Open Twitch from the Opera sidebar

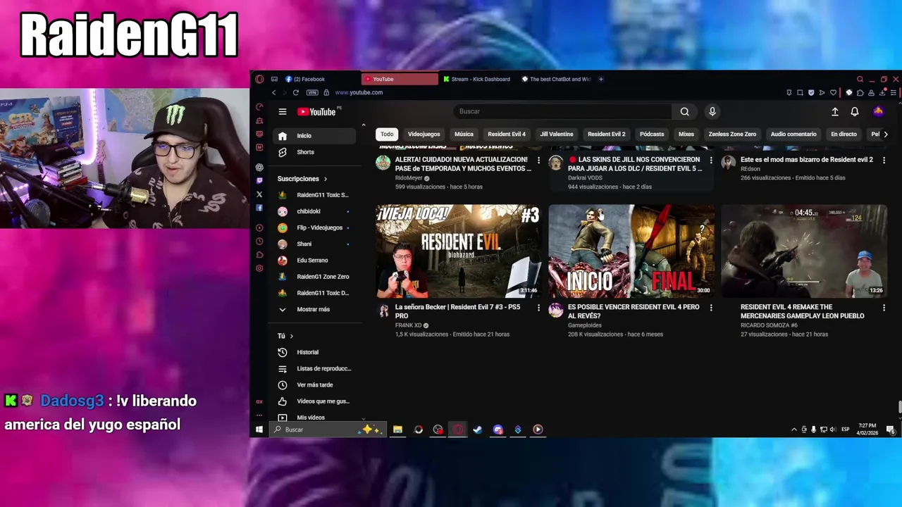click(259, 181)
